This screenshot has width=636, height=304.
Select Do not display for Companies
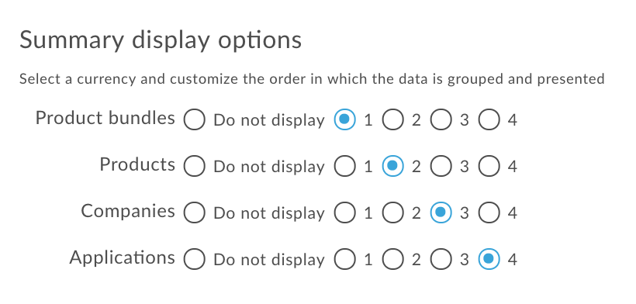pos(194,212)
